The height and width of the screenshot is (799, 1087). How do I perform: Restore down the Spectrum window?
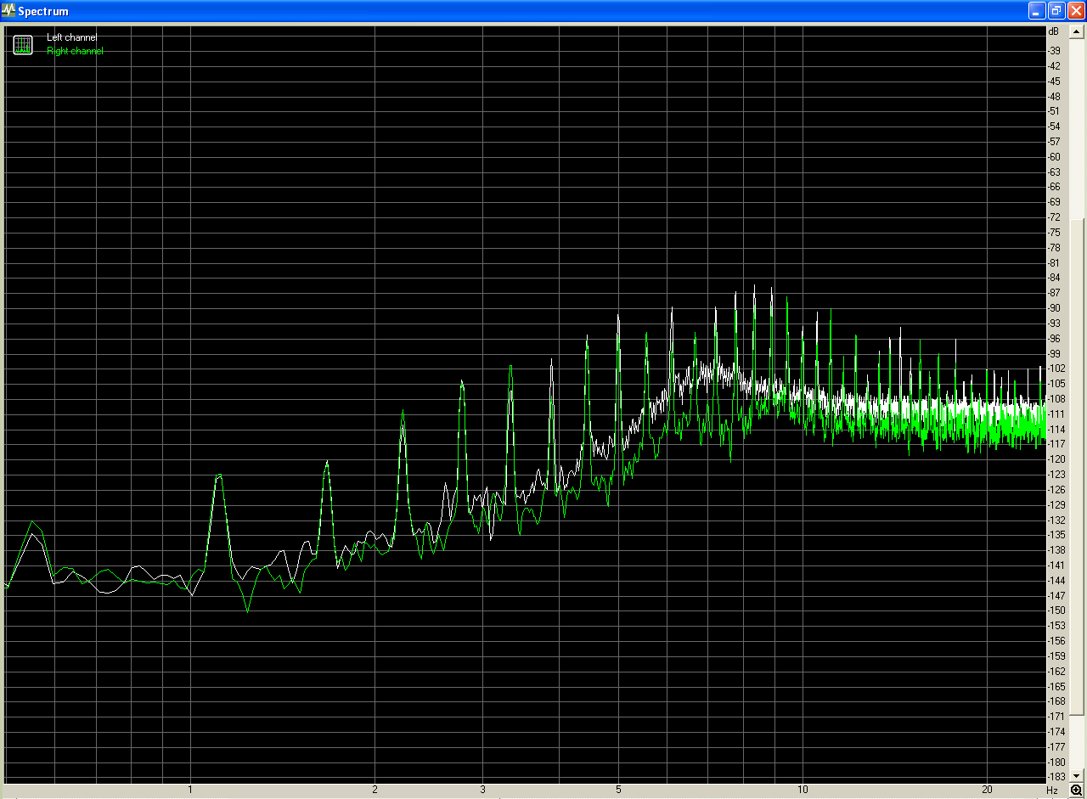[1056, 11]
